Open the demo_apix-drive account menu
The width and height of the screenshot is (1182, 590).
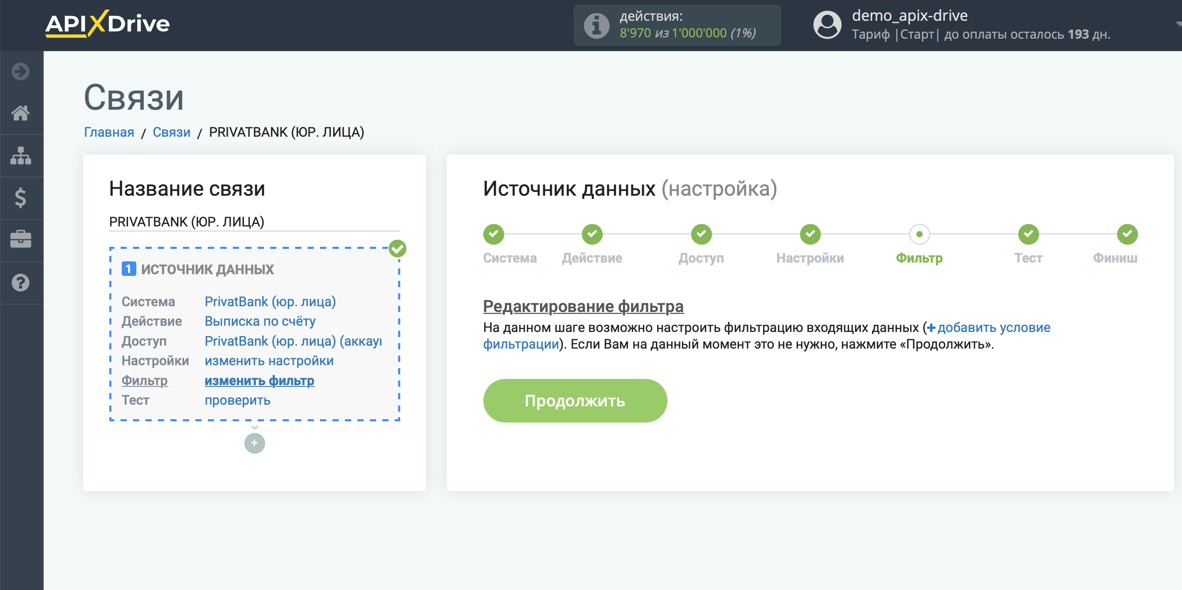click(909, 16)
